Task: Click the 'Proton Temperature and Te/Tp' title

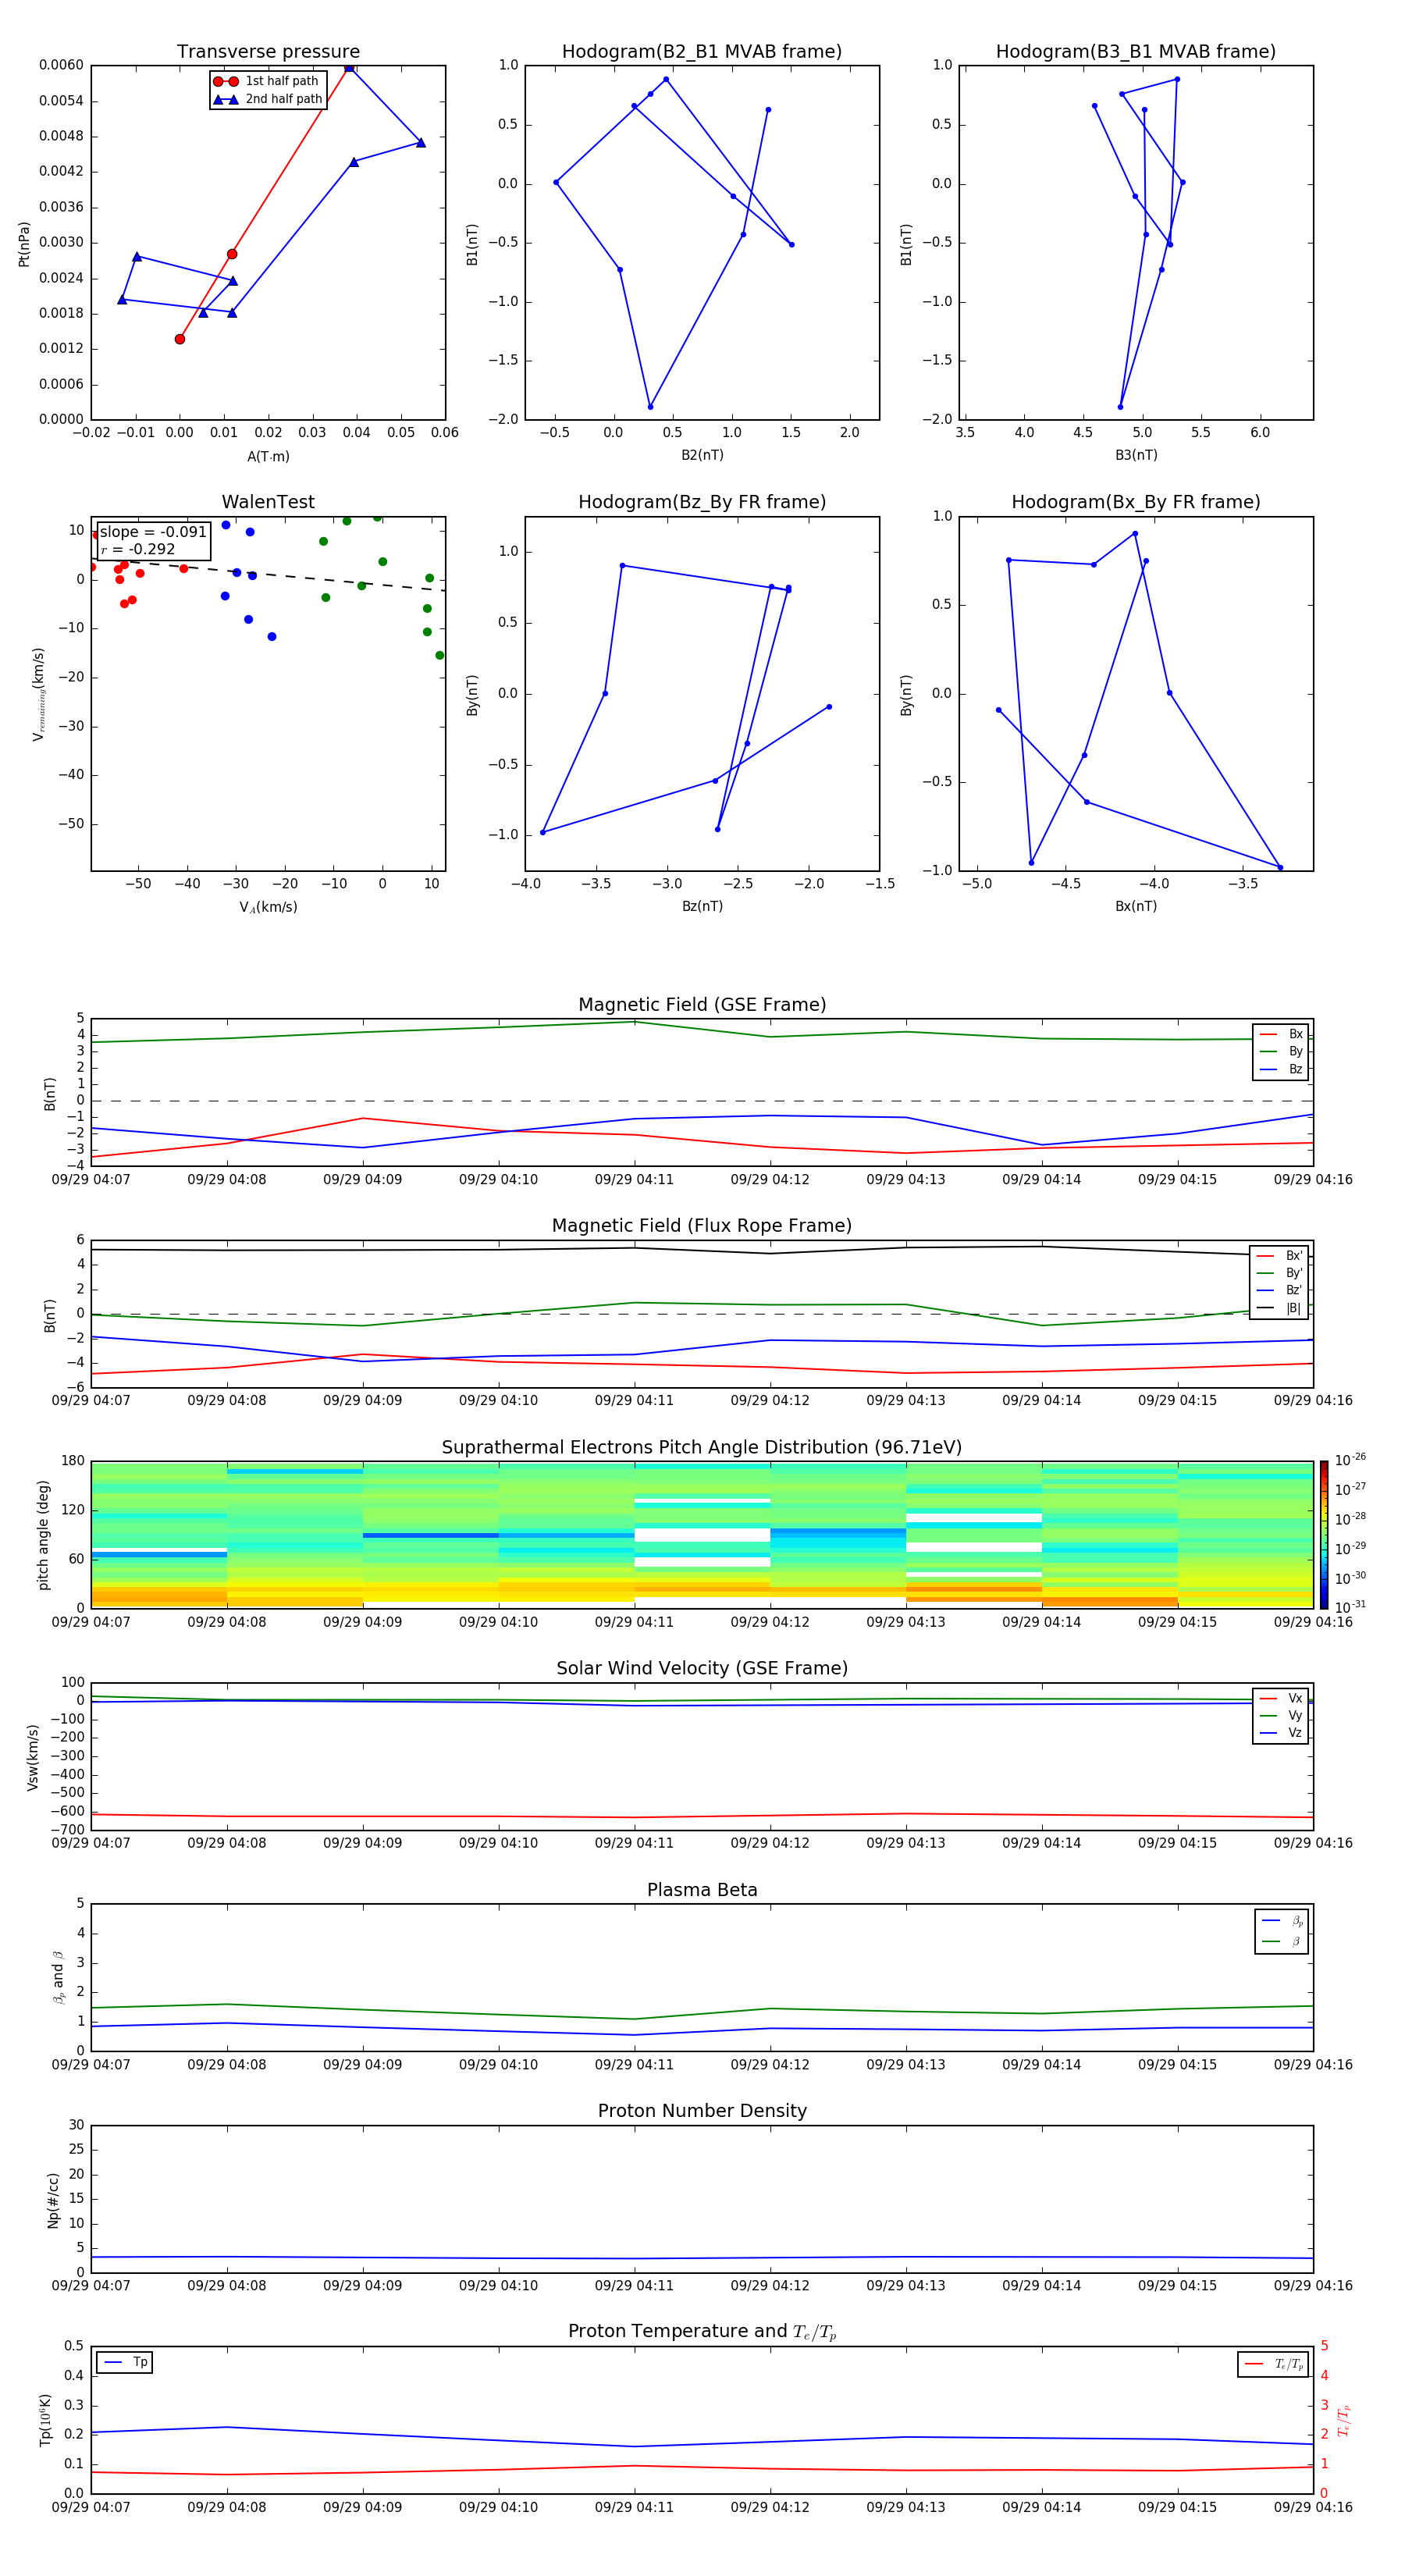Action: (702, 2332)
